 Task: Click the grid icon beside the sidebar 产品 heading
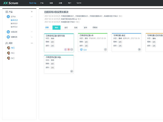7,12
